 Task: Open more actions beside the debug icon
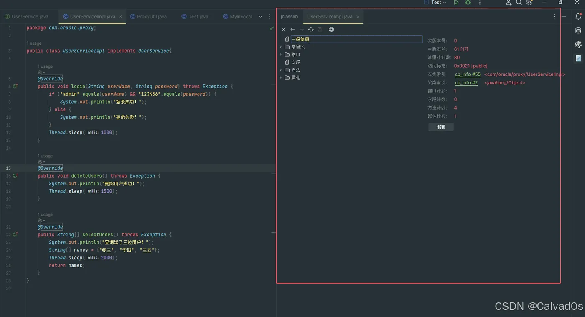(480, 3)
